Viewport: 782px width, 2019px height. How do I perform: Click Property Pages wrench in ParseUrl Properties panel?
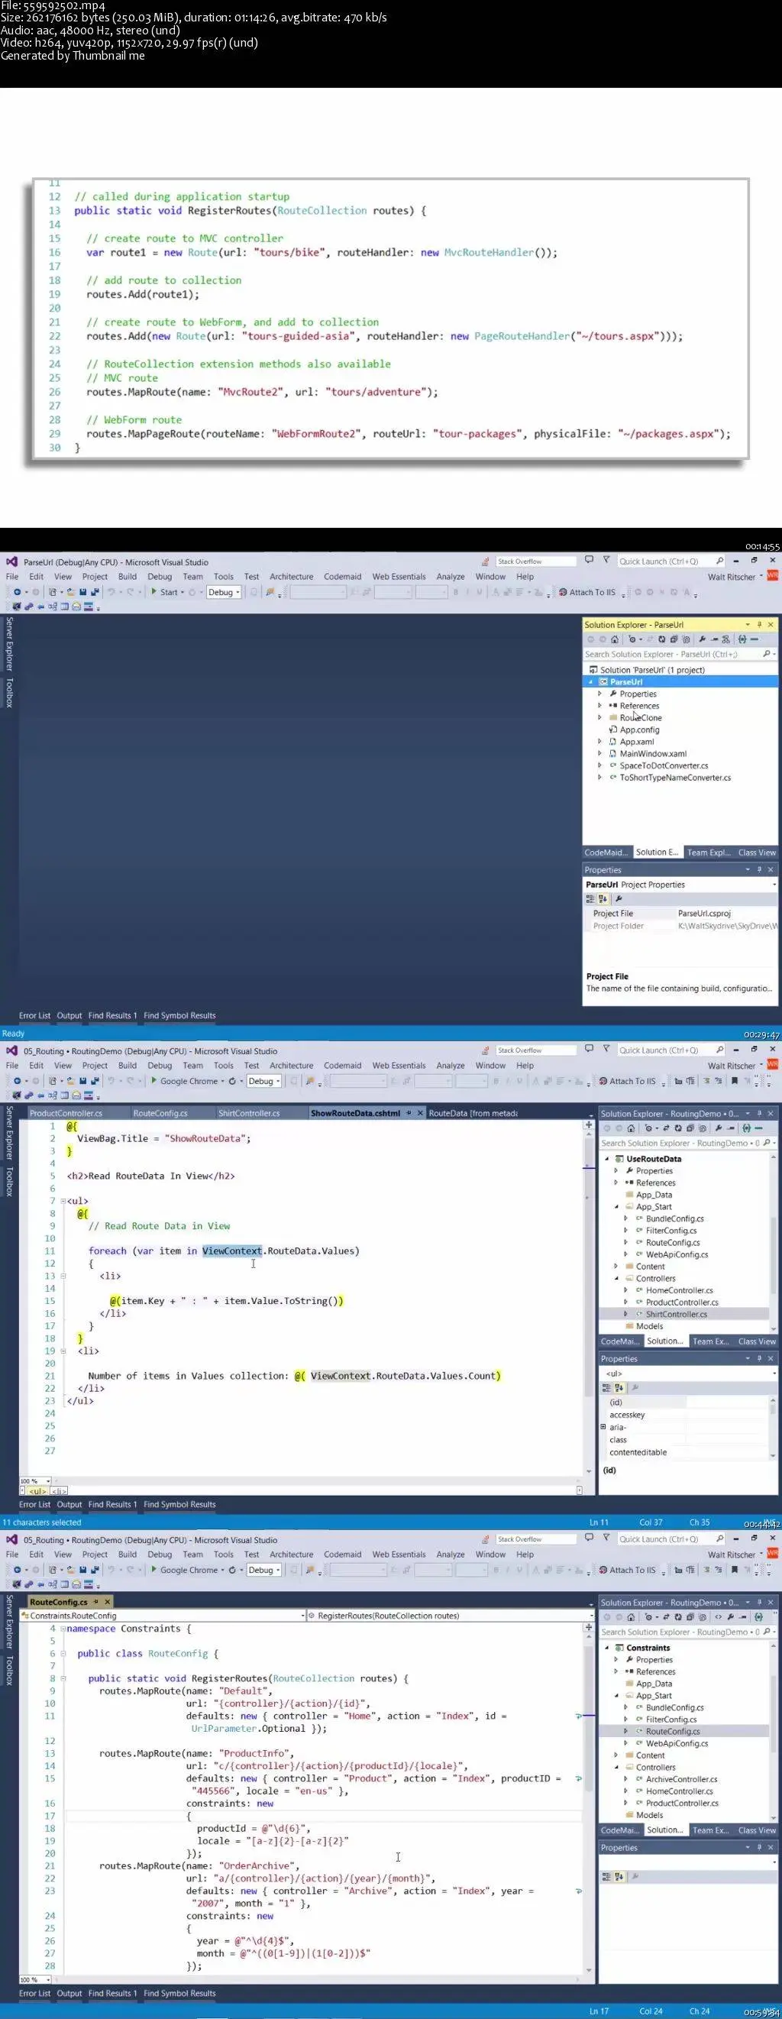619,899
